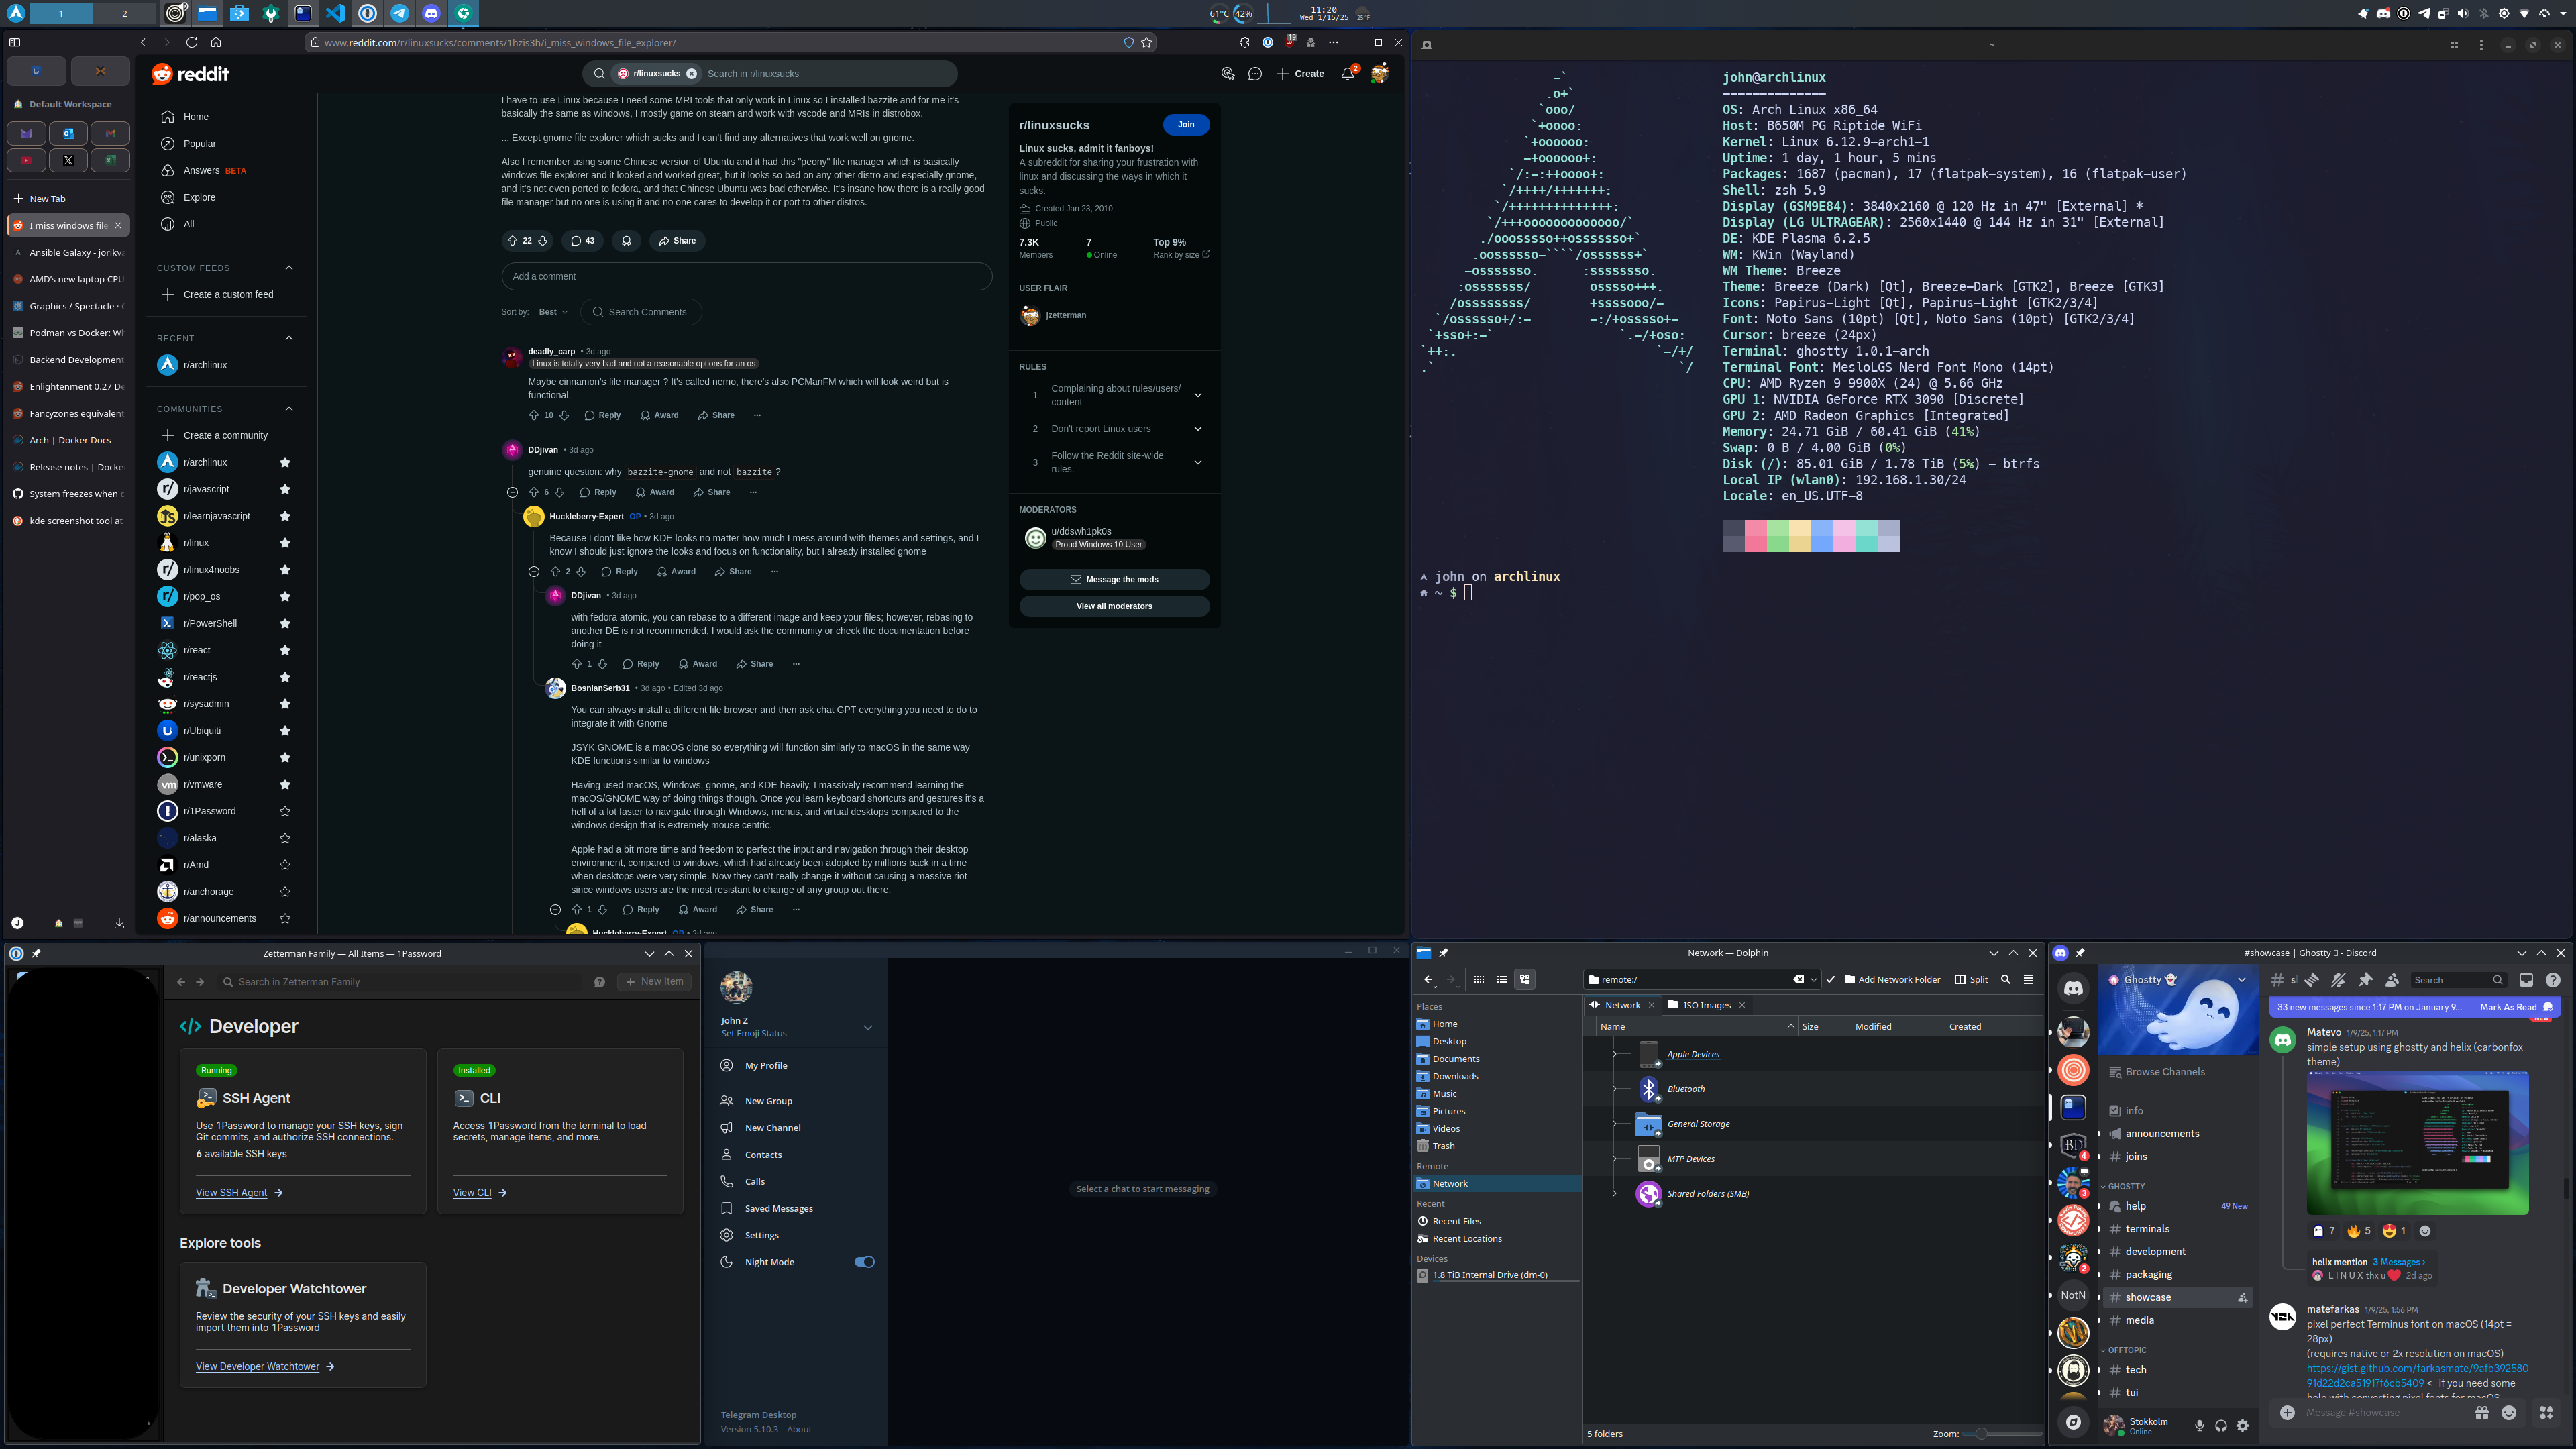The width and height of the screenshot is (2576, 1449).
Task: Join the r/linuxsucks subreddit
Action: tap(1186, 125)
